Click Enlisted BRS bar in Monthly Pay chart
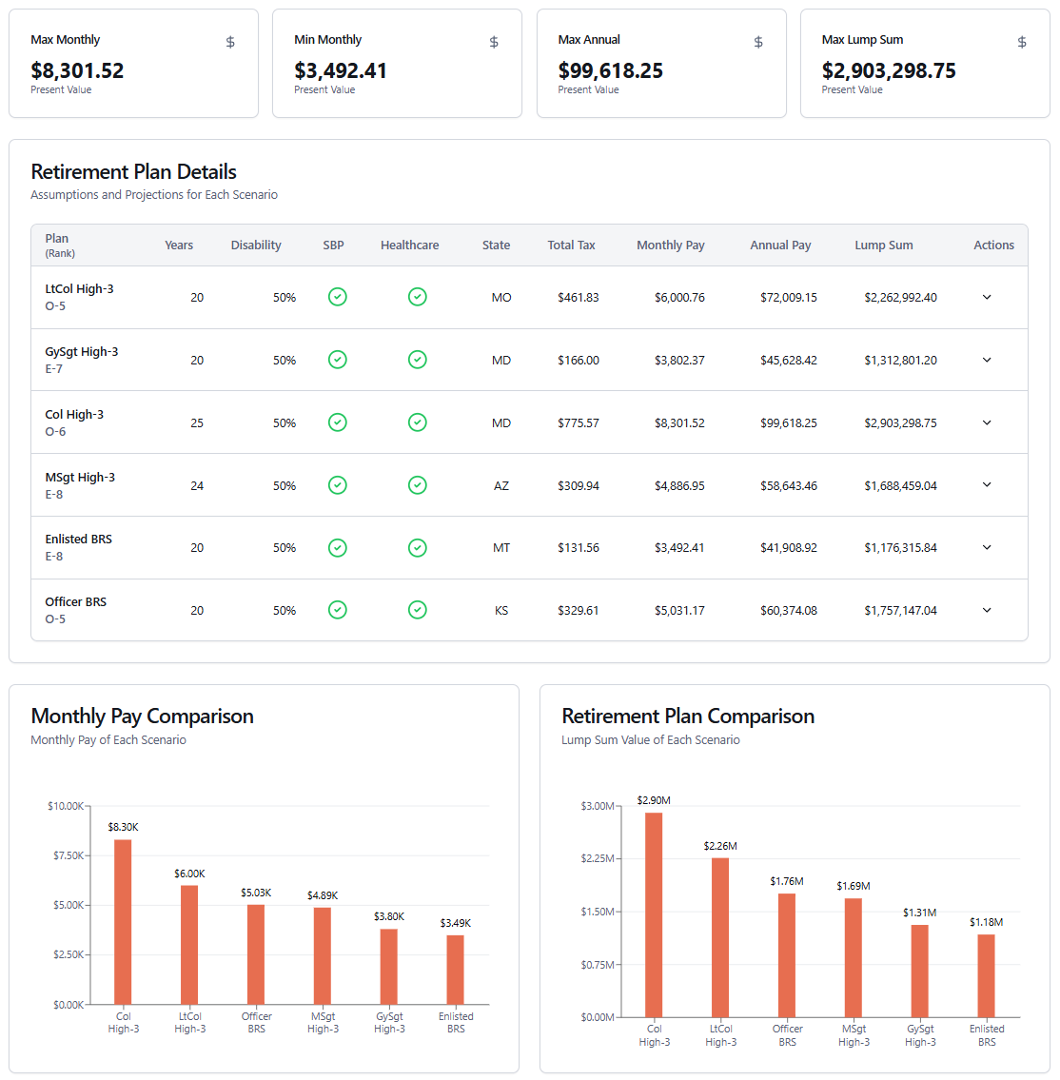Image resolution: width=1060 pixels, height=1080 pixels. coord(455,970)
